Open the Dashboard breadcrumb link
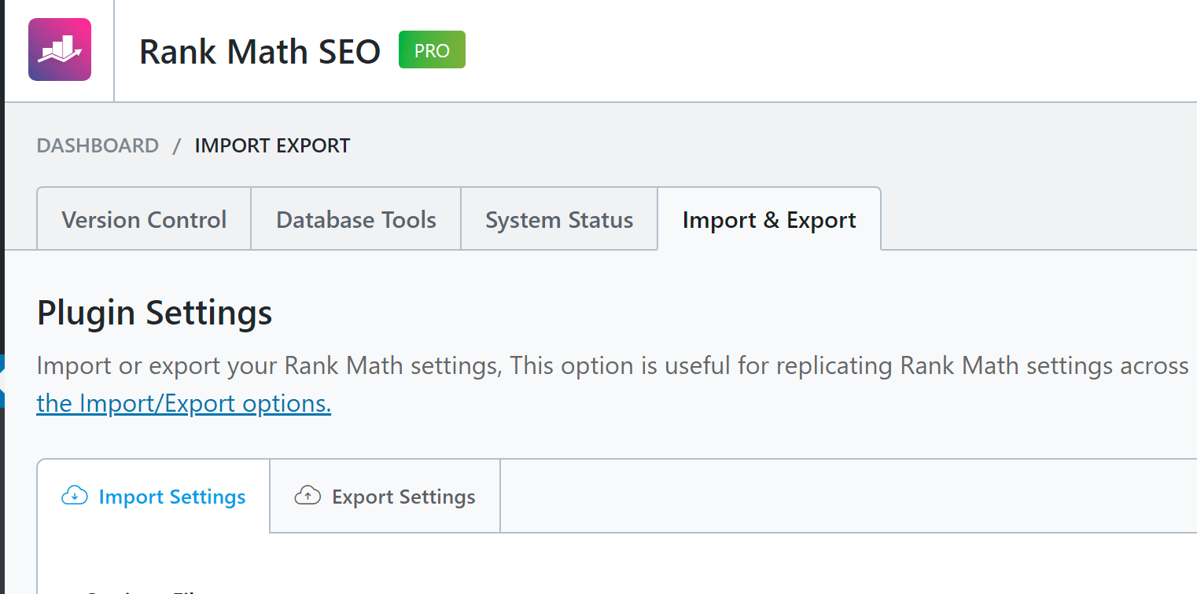The height and width of the screenshot is (594, 1197). pos(98,145)
